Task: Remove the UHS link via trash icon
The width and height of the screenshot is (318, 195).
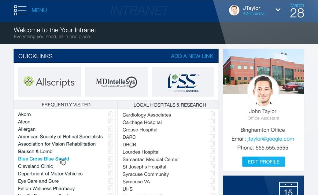Action: click(212, 189)
